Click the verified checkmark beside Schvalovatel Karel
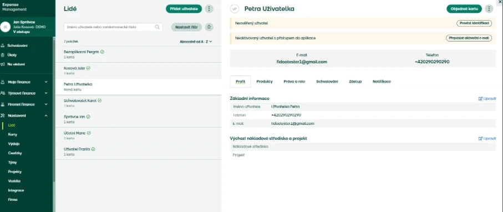This screenshot has width=503, height=212. coord(100,100)
